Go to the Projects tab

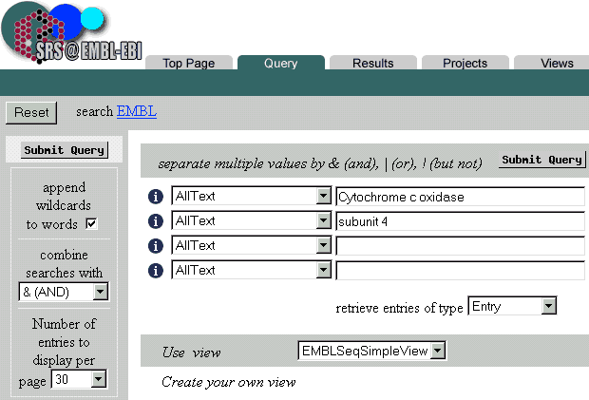pos(465,63)
